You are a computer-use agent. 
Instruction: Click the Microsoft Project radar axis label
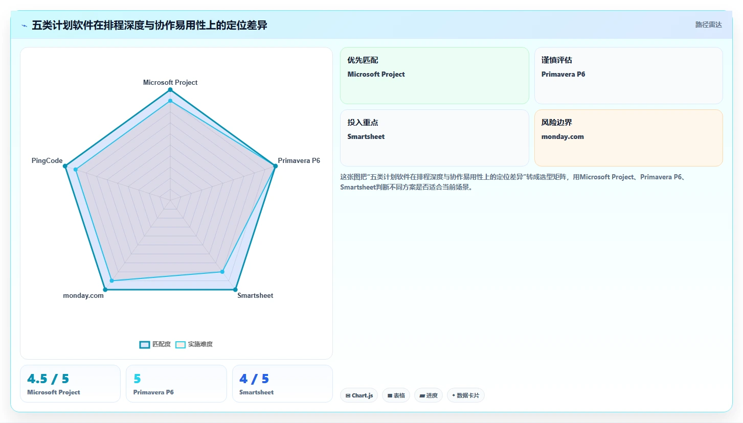[x=170, y=82]
